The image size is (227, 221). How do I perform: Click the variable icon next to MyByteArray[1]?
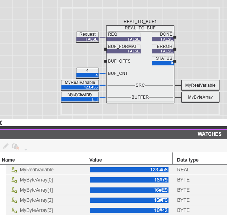click(x=14, y=190)
